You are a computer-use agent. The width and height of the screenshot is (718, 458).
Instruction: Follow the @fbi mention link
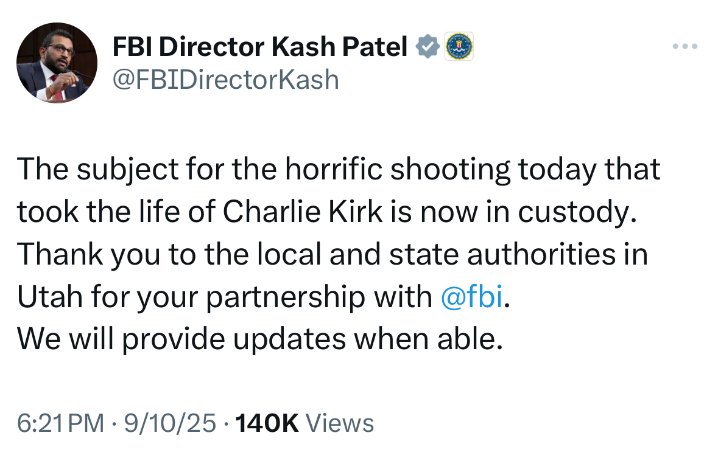[471, 296]
